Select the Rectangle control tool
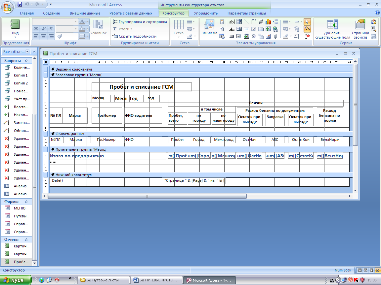The image size is (381, 285). pos(246,29)
